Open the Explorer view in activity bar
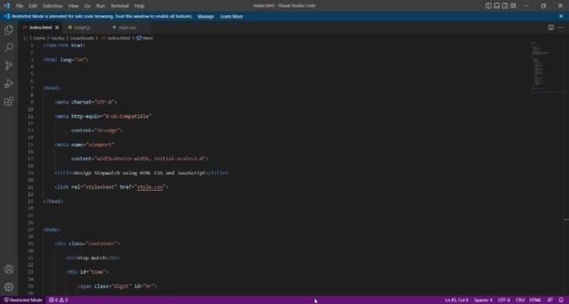 pyautogui.click(x=8, y=30)
